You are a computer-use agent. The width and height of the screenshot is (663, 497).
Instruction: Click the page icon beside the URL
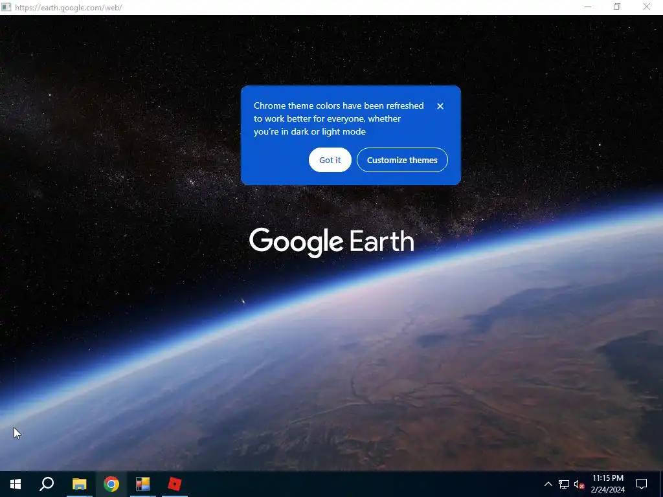[x=6, y=7]
